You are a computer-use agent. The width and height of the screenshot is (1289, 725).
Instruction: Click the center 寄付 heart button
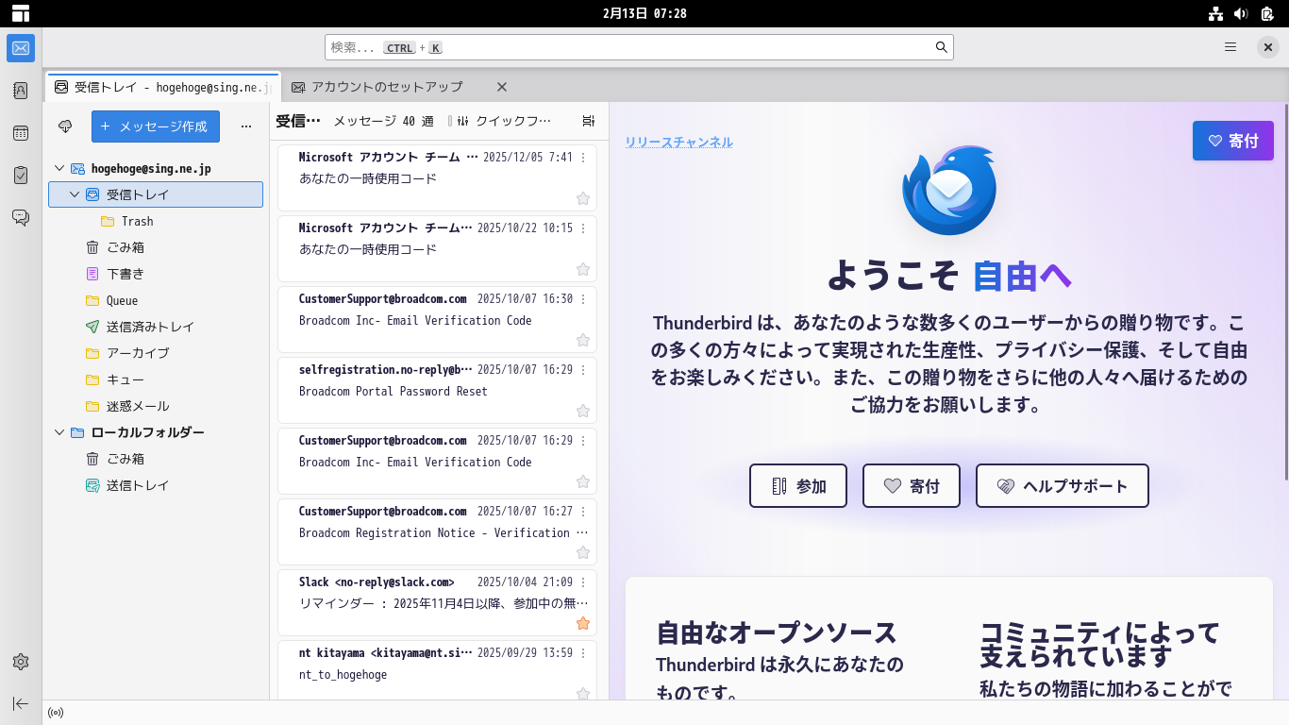[912, 486]
